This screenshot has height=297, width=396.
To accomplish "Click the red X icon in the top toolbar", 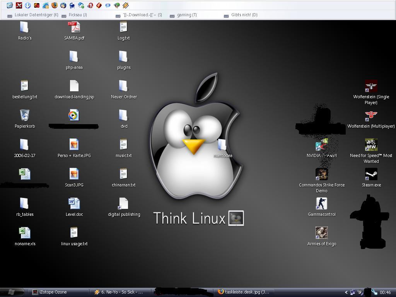I will tap(19, 5).
